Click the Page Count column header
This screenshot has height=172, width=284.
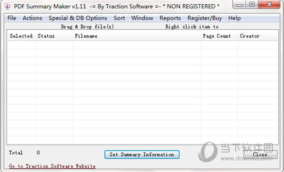point(219,36)
